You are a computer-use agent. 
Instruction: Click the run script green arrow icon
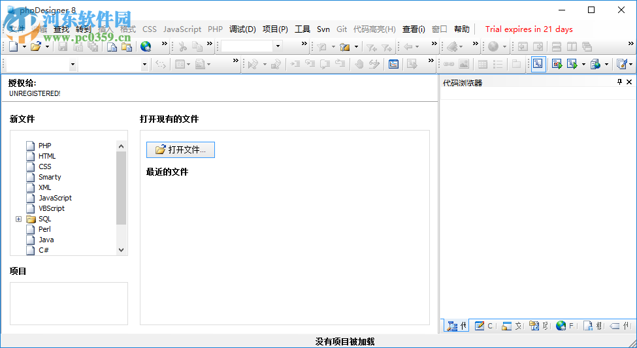pyautogui.click(x=572, y=64)
